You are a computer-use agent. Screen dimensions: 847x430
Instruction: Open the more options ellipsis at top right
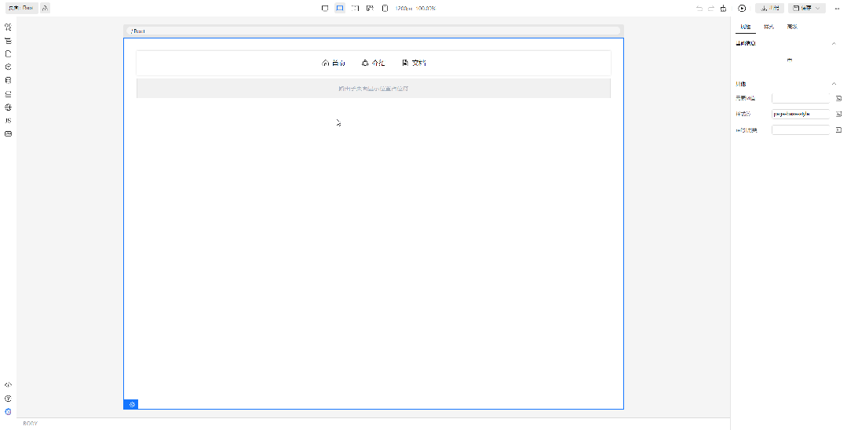click(838, 8)
